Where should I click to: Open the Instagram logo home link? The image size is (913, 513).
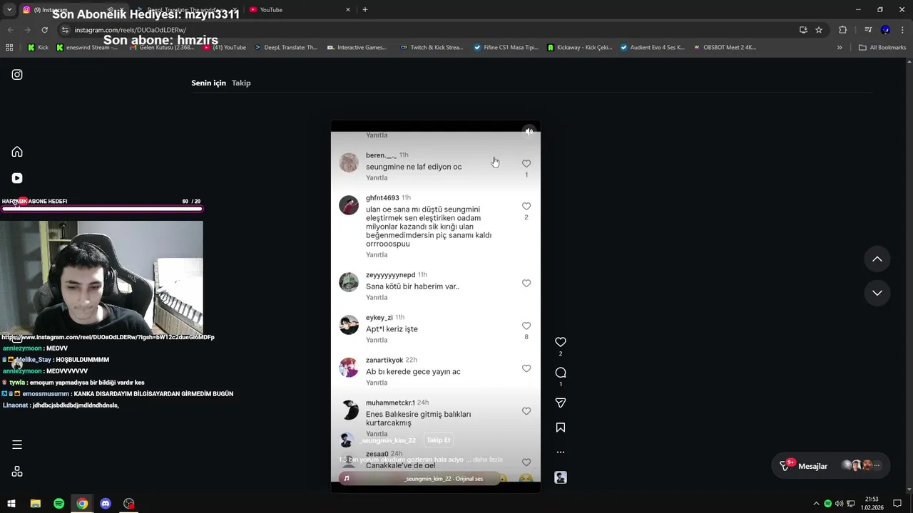pyautogui.click(x=17, y=74)
